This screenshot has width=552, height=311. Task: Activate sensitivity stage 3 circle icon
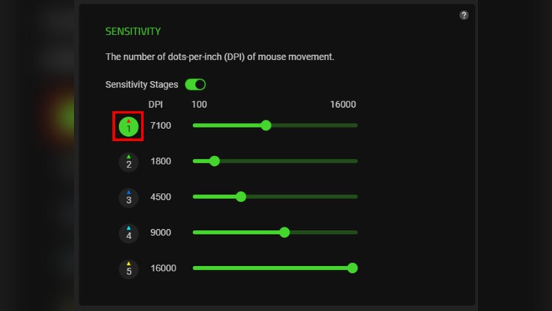coord(129,198)
